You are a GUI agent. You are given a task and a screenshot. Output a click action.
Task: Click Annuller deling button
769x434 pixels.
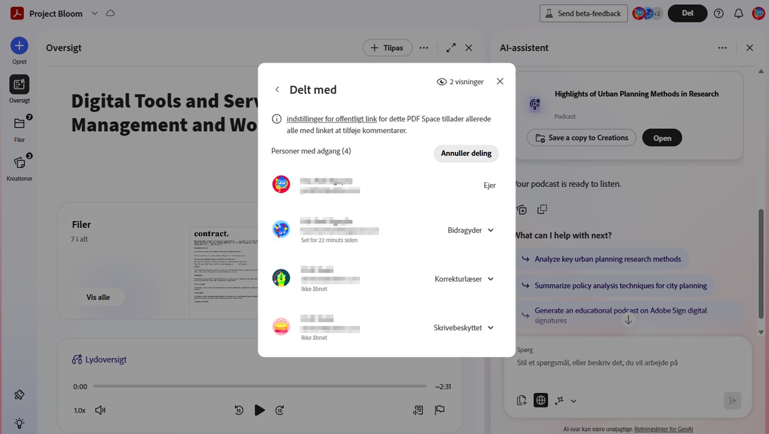(466, 154)
